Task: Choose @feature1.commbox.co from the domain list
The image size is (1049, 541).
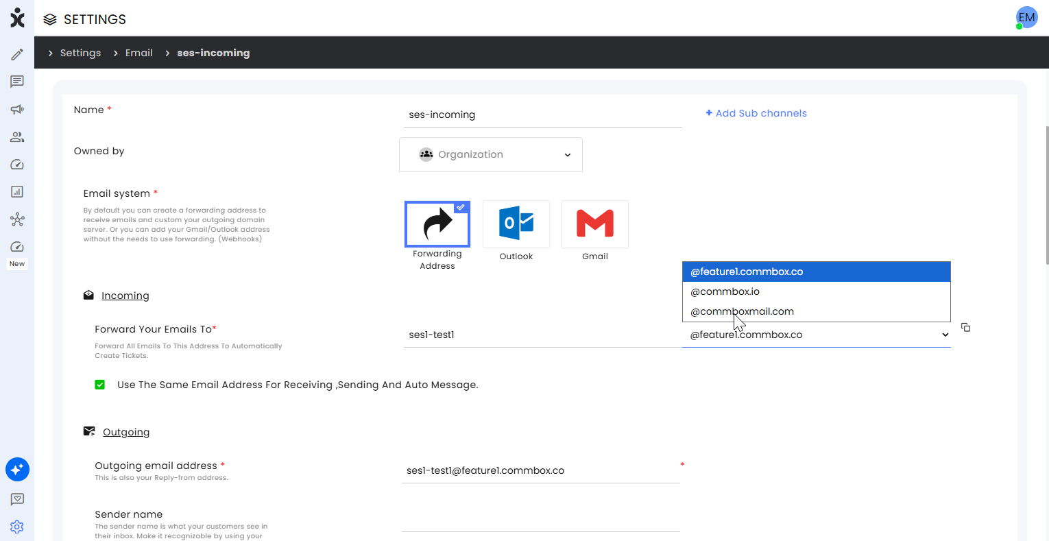Action: [x=816, y=272]
